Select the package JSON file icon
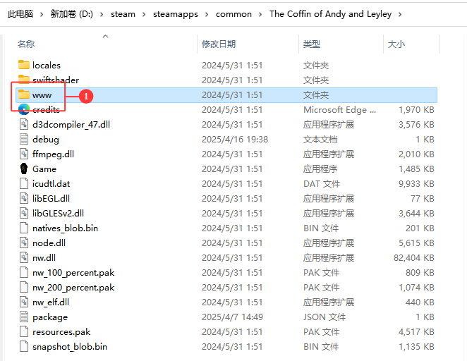The image size is (467, 361). [24, 317]
